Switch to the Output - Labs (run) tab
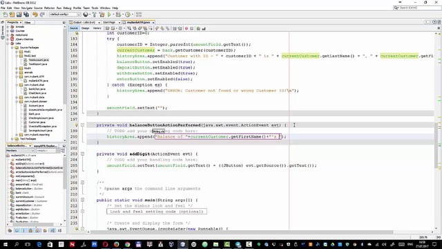The height and width of the screenshot is (249, 442). 84,22
